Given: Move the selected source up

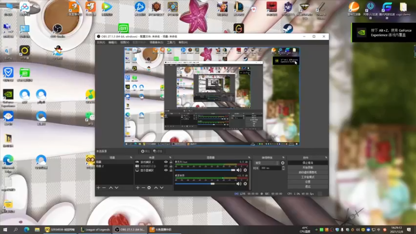Looking at the screenshot, I should click(156, 188).
